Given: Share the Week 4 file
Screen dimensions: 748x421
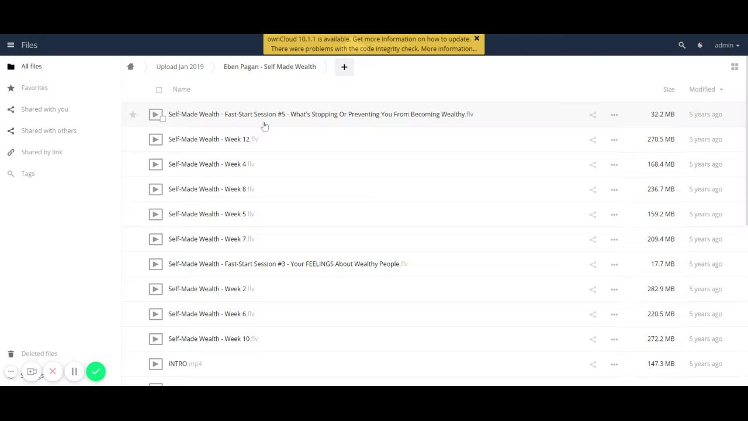Looking at the screenshot, I should 593,165.
